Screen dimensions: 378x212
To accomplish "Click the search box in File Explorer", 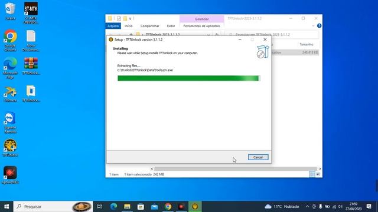I will 272,35.
